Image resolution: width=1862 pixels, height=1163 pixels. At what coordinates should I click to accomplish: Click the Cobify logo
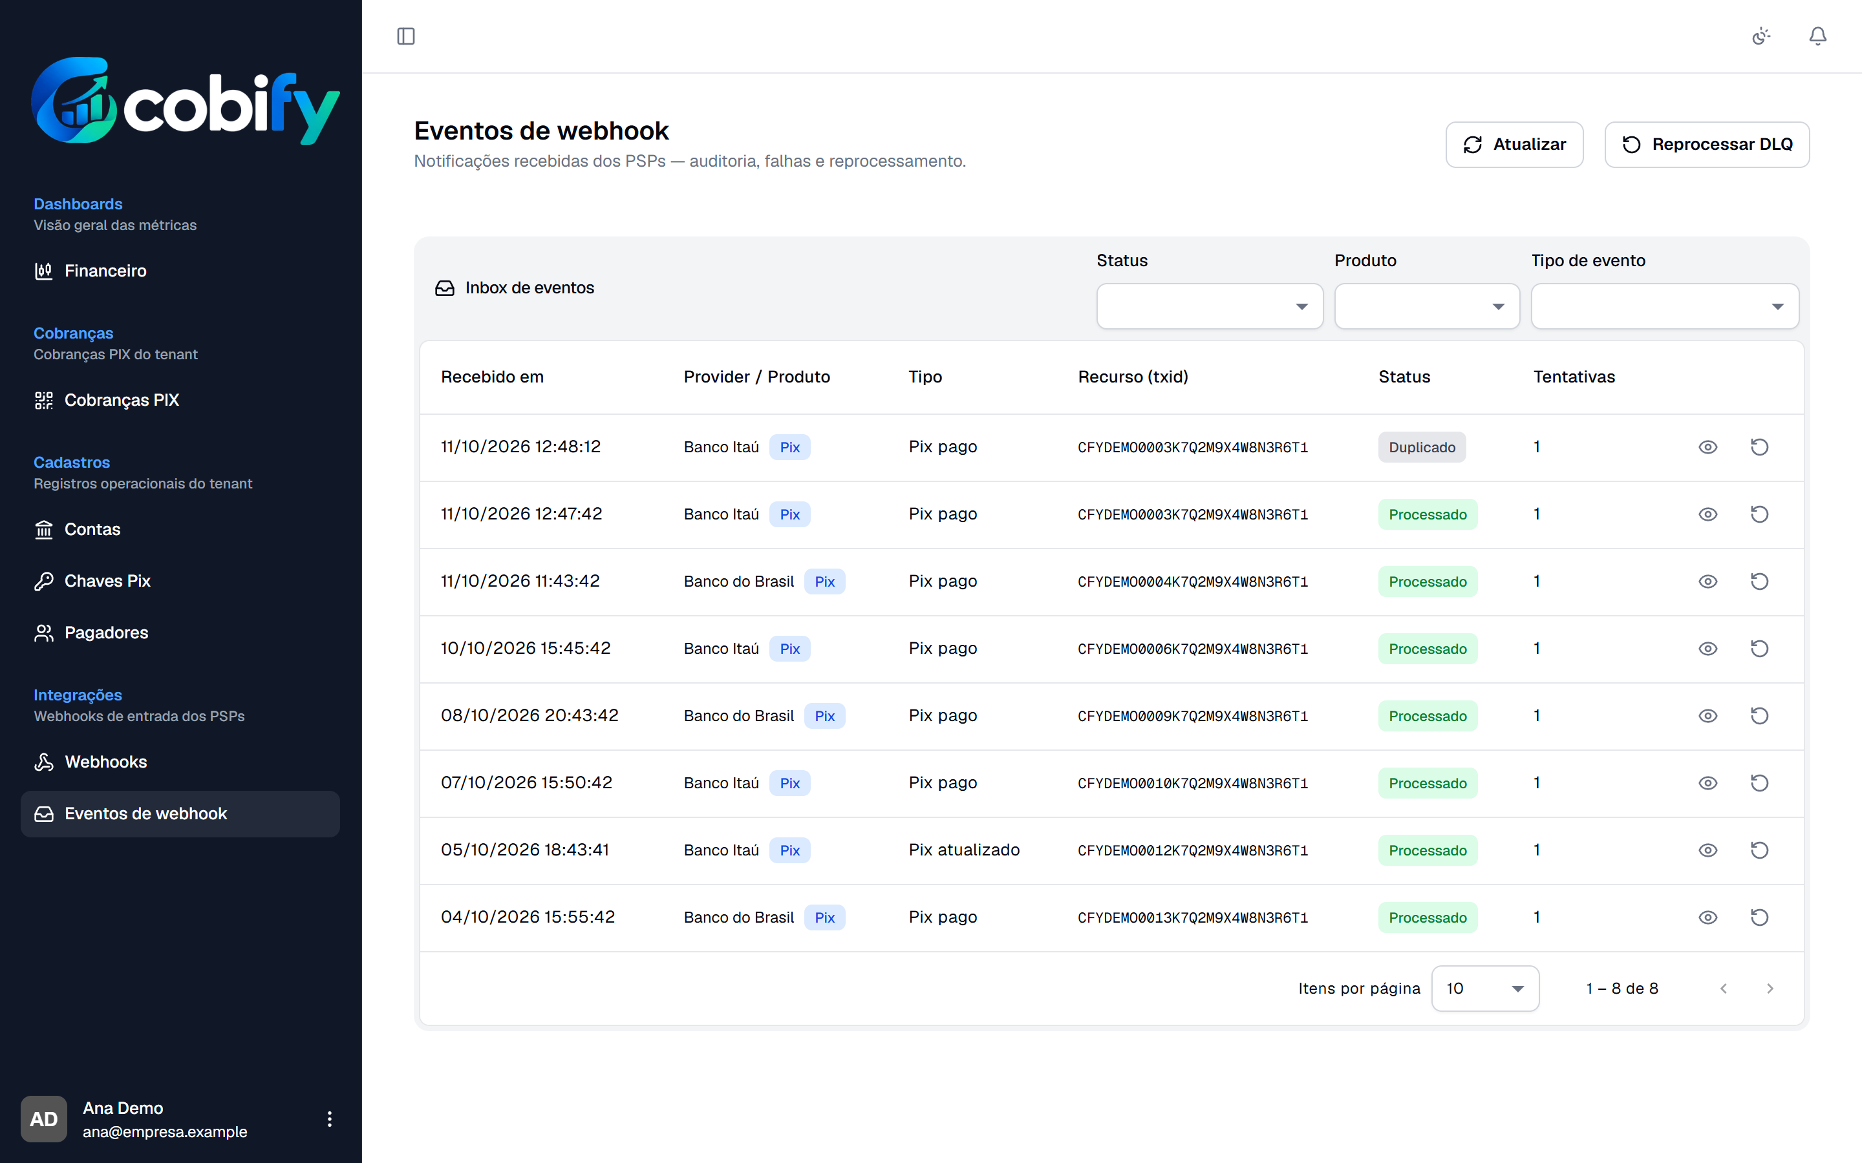tap(186, 100)
